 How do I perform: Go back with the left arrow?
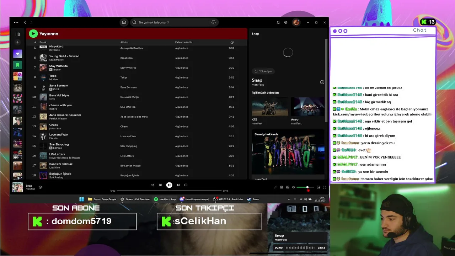[x=25, y=22]
